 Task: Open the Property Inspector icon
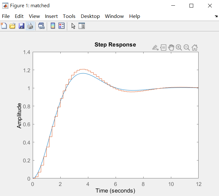(82, 26)
